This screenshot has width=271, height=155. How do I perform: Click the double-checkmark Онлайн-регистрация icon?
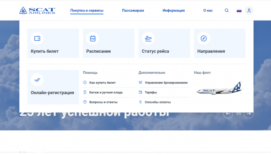37,80
